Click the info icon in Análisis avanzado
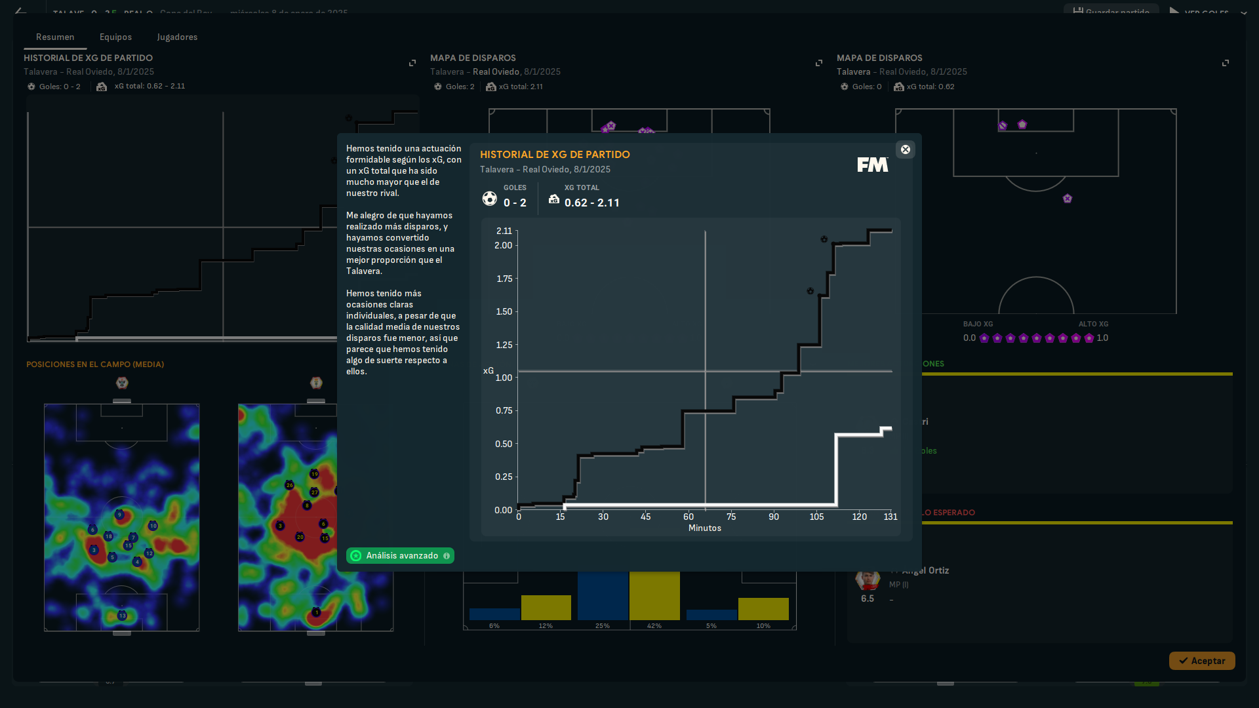The image size is (1259, 708). point(447,556)
